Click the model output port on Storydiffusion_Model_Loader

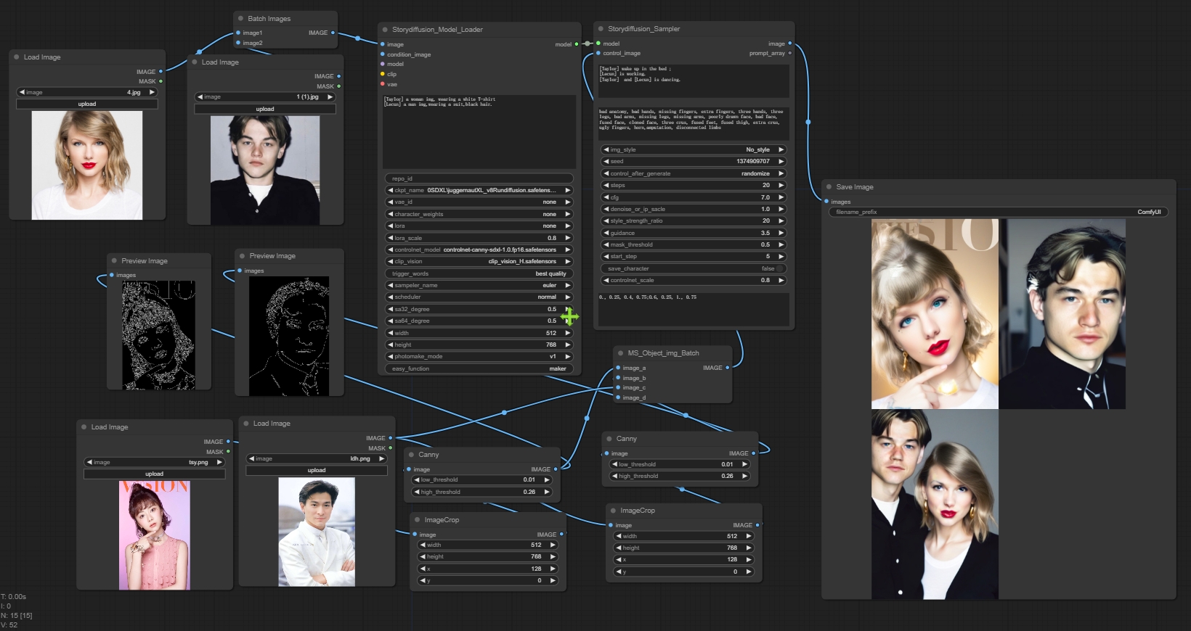pyautogui.click(x=577, y=44)
